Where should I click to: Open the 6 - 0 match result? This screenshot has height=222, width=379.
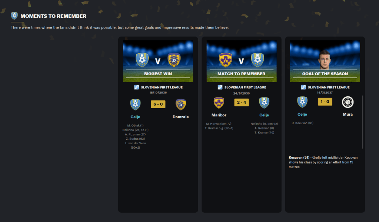pyautogui.click(x=158, y=104)
